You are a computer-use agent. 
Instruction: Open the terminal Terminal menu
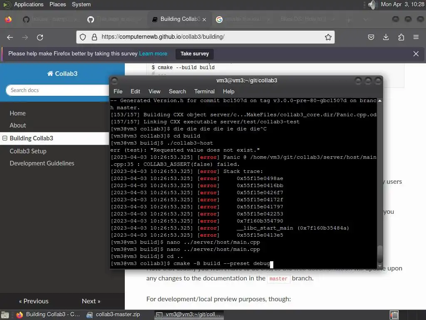tap(204, 91)
